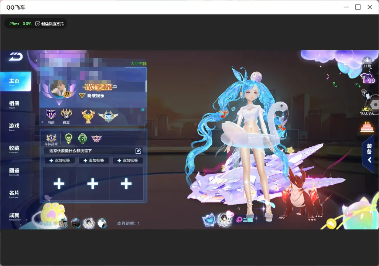This screenshot has height=266, width=379.
Task: Close the QQ飞车 window
Action: coord(370,7)
